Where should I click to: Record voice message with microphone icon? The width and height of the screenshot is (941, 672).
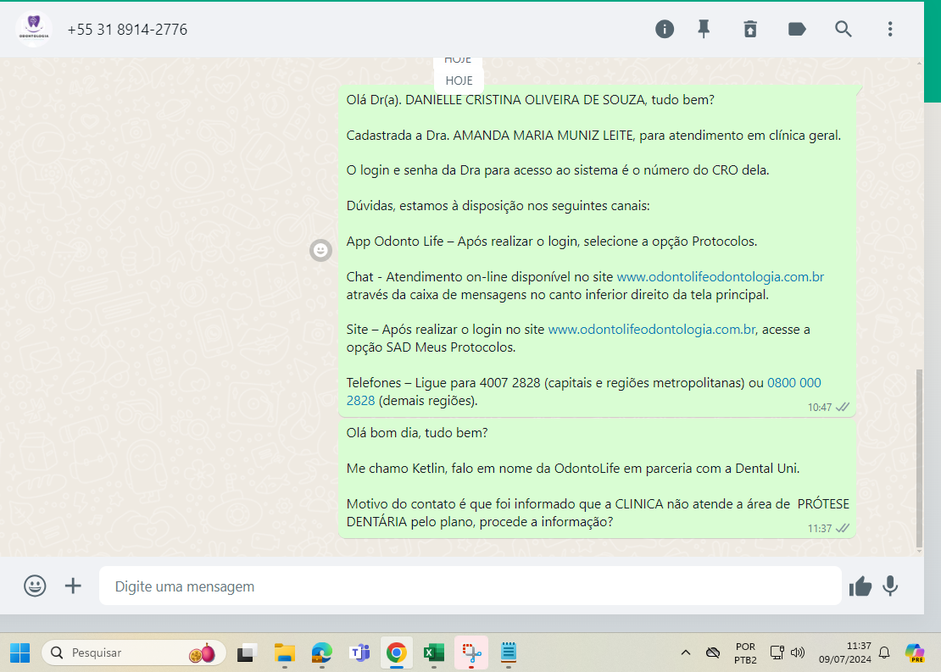tap(890, 586)
